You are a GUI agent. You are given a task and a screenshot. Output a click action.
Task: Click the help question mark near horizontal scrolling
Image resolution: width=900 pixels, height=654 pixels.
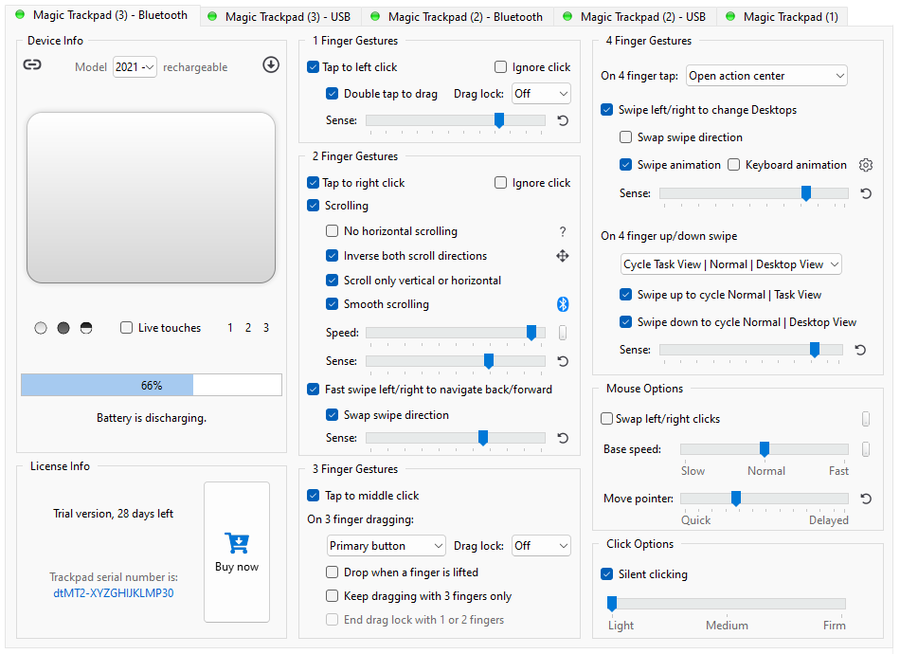point(562,230)
